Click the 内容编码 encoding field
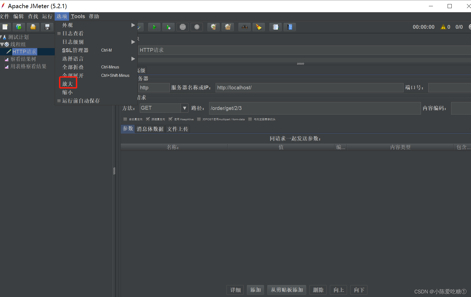The width and height of the screenshot is (471, 297). click(461, 108)
